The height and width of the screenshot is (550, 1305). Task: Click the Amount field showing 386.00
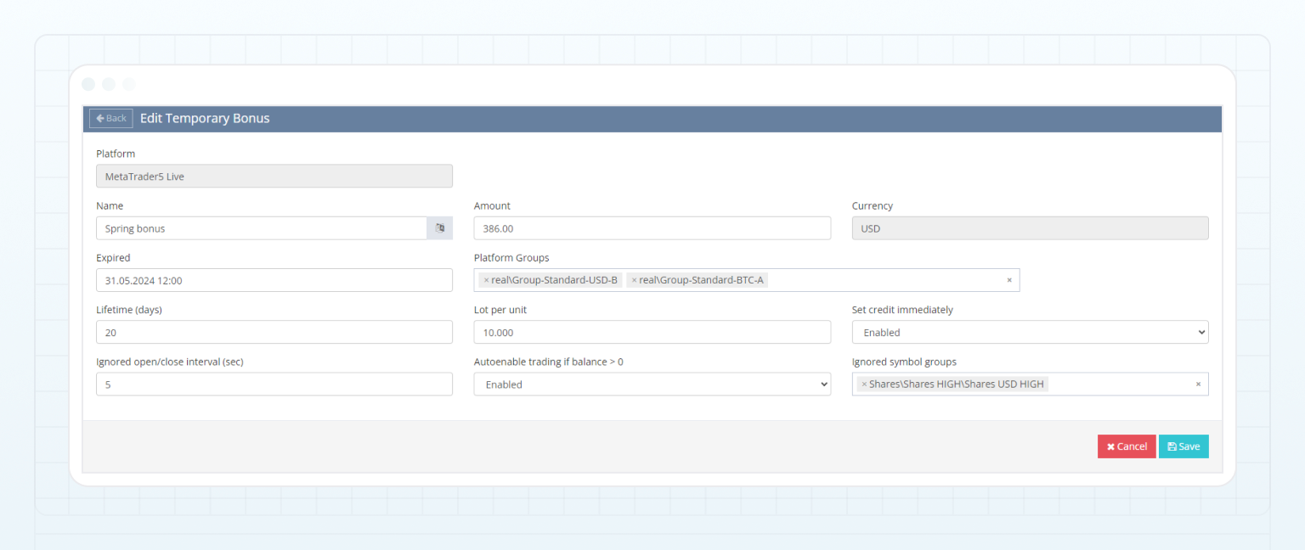pos(652,227)
